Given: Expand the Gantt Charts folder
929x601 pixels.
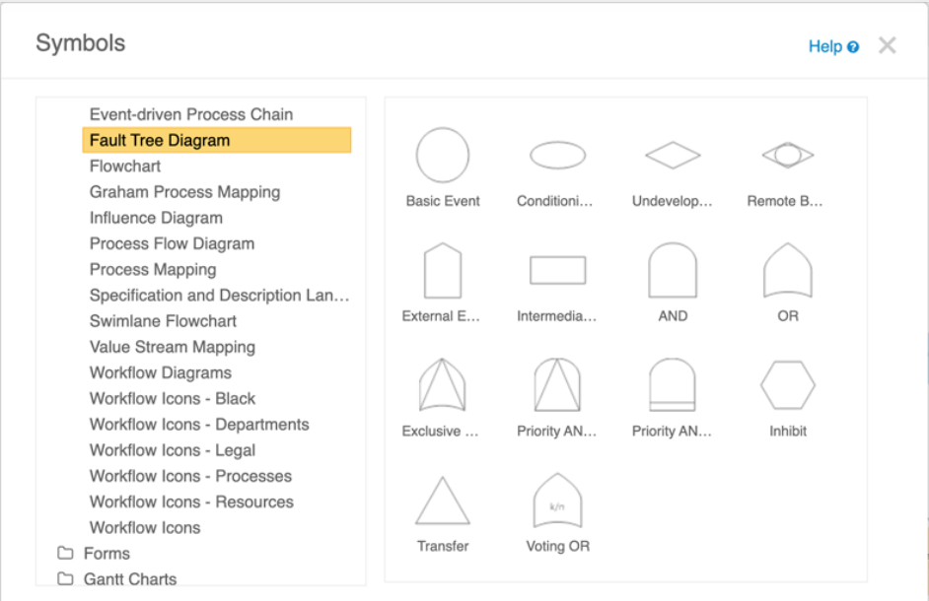Looking at the screenshot, I should point(129,579).
